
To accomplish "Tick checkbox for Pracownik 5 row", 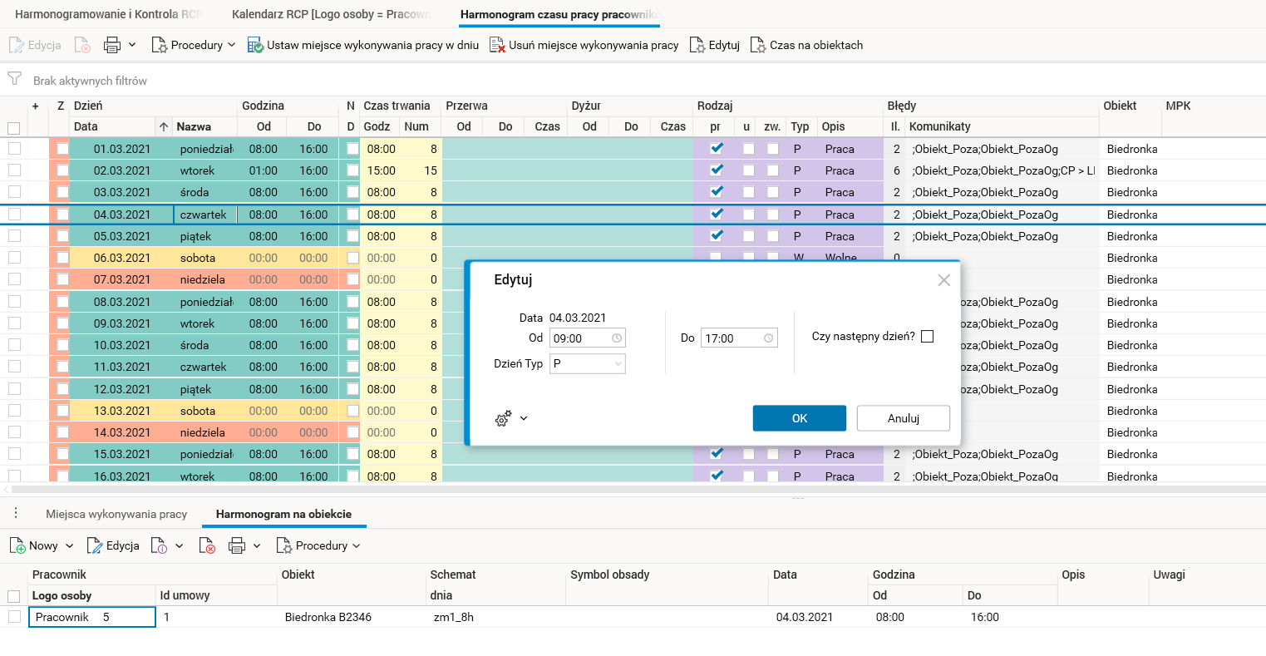I will point(14,617).
